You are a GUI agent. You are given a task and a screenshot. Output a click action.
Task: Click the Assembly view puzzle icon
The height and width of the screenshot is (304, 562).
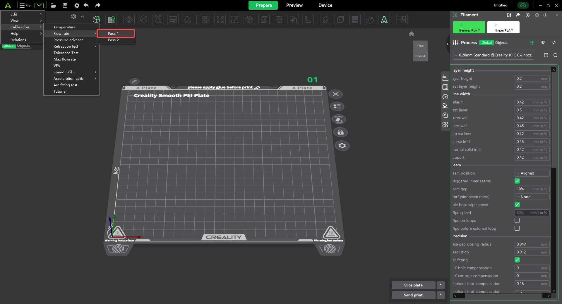[402, 20]
